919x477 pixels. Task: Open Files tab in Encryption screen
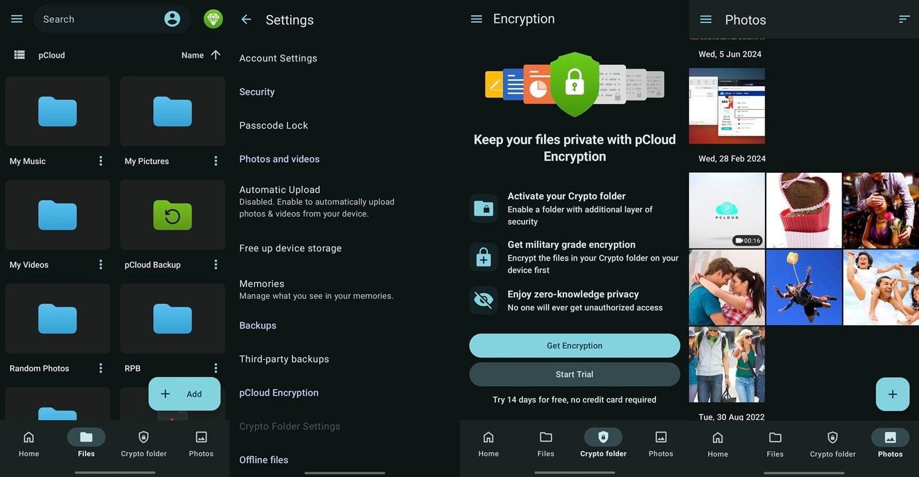click(x=546, y=444)
